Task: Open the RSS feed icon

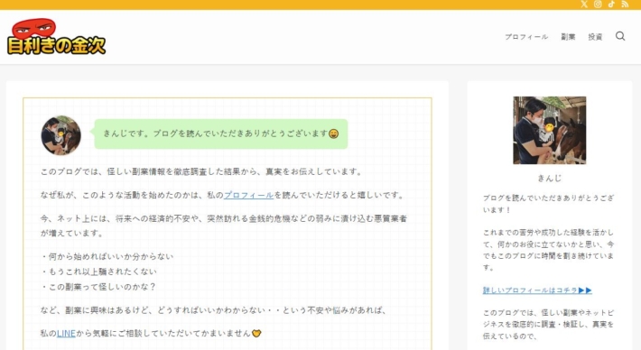Action: pyautogui.click(x=625, y=5)
